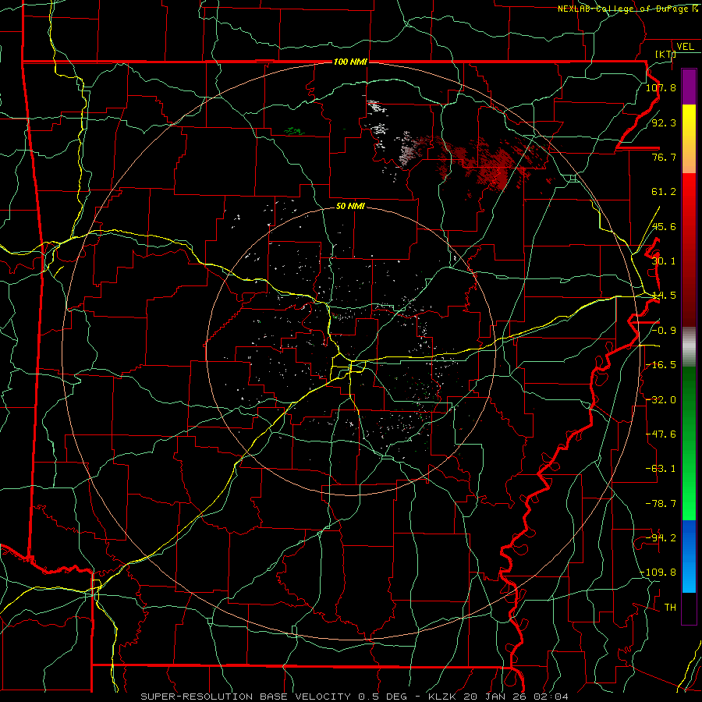Click the gray near-zero segment of the color bar
This screenshot has height=702, width=702.
pos(689,347)
